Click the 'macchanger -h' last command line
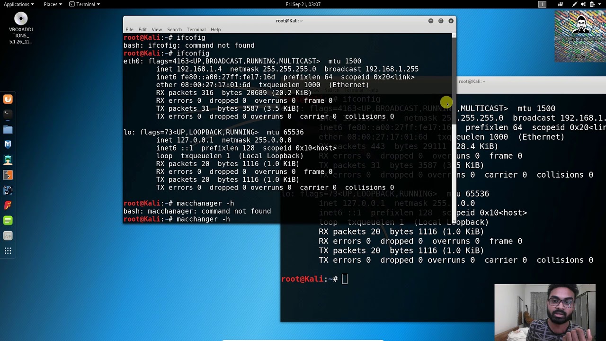 (177, 219)
